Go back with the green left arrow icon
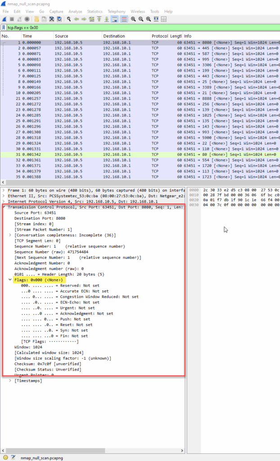 tap(77, 19)
